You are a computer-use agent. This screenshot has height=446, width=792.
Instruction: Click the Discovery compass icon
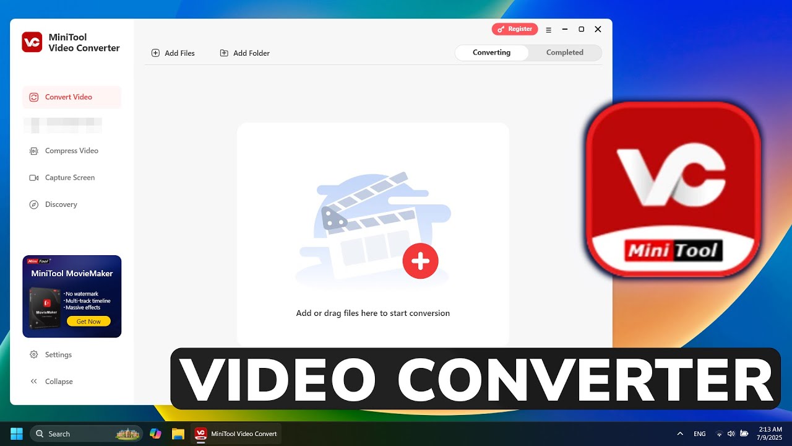34,204
